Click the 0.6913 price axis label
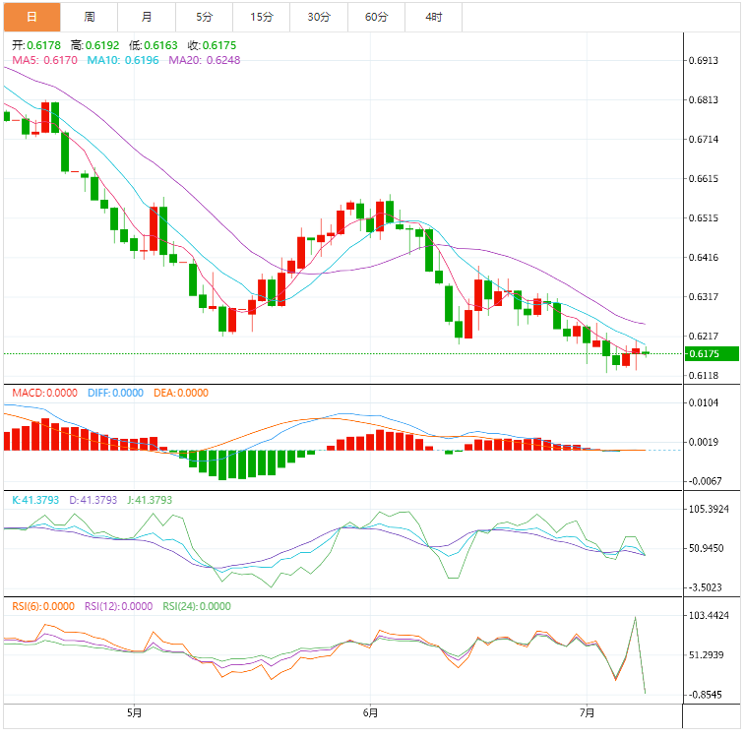Image resolution: width=745 pixels, height=738 pixels. [704, 61]
